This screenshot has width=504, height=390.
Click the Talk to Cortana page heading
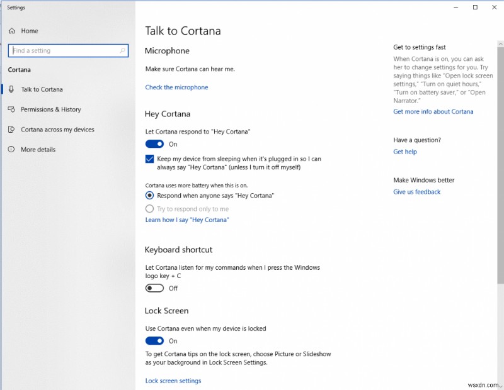point(183,31)
